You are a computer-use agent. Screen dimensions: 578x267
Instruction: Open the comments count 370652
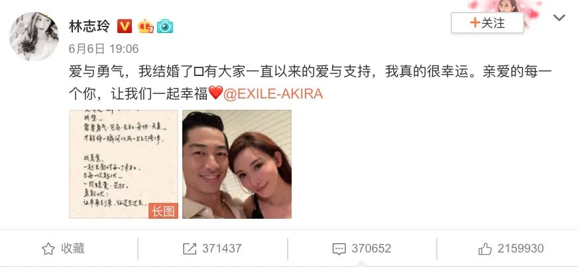coord(371,248)
